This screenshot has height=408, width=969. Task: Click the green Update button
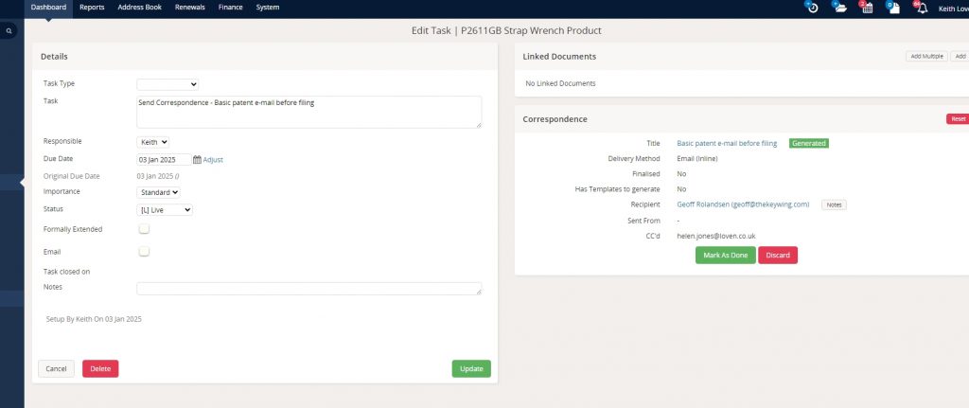pos(470,369)
